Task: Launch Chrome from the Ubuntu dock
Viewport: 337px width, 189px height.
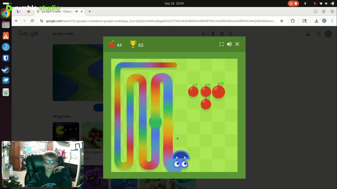Action: 6,13
